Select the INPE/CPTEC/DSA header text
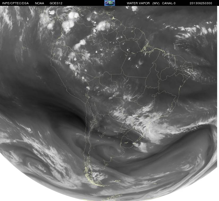 15,3
